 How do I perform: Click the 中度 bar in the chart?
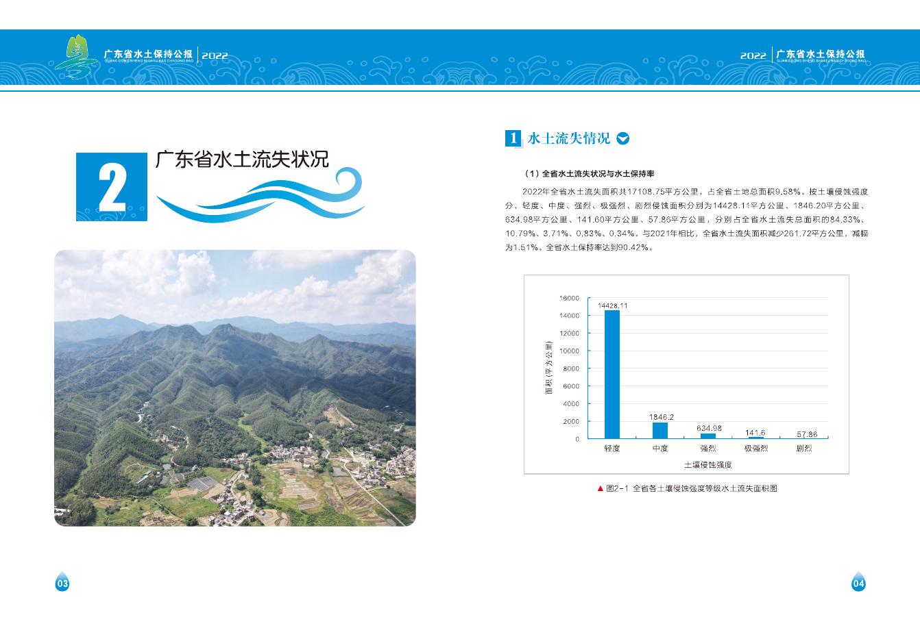pos(659,430)
